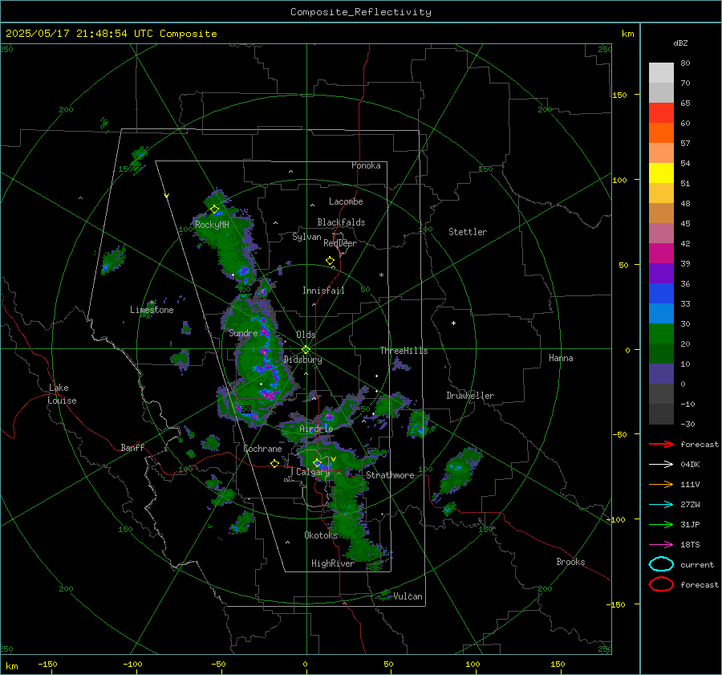Screen dimensions: 722x675
Task: Click the Innisfail city label
Action: [323, 291]
